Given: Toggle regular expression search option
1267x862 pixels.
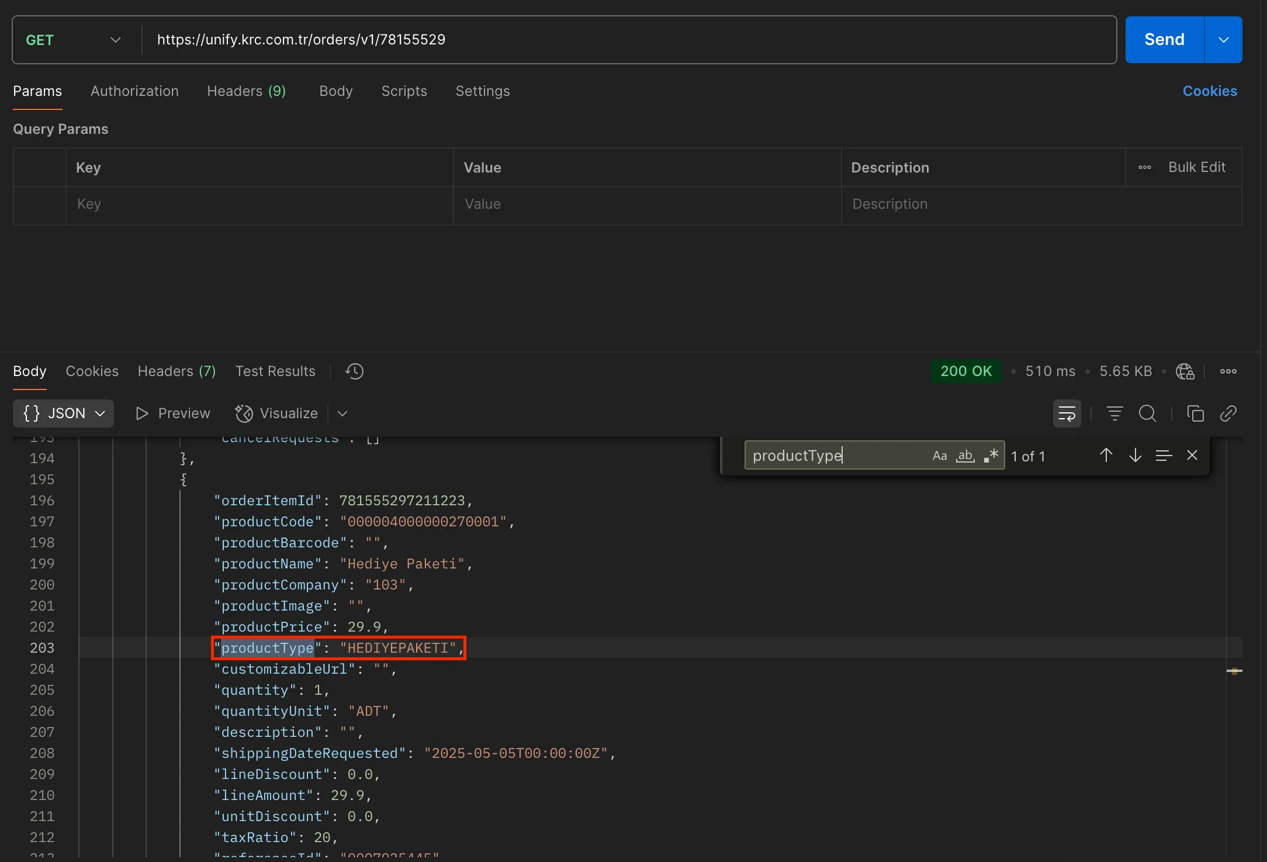Looking at the screenshot, I should 991,456.
